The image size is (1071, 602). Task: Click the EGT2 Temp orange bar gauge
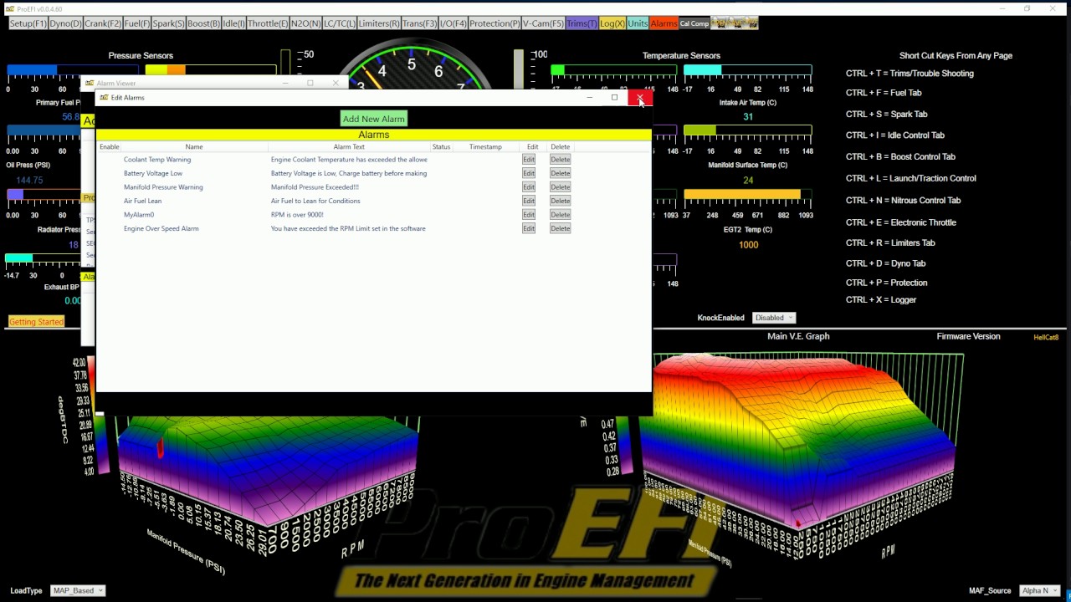(747, 195)
